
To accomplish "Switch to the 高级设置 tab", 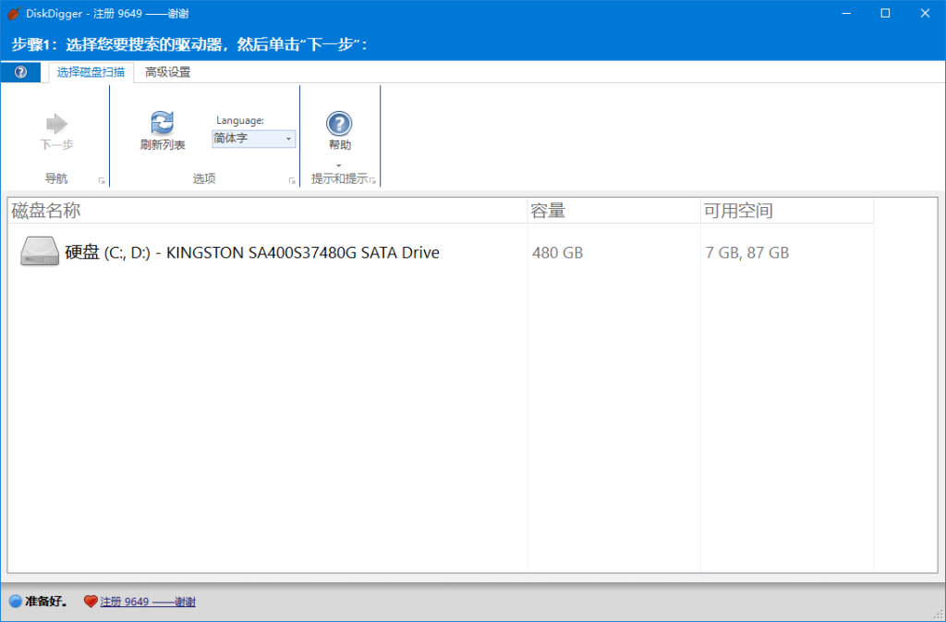I will tap(168, 72).
